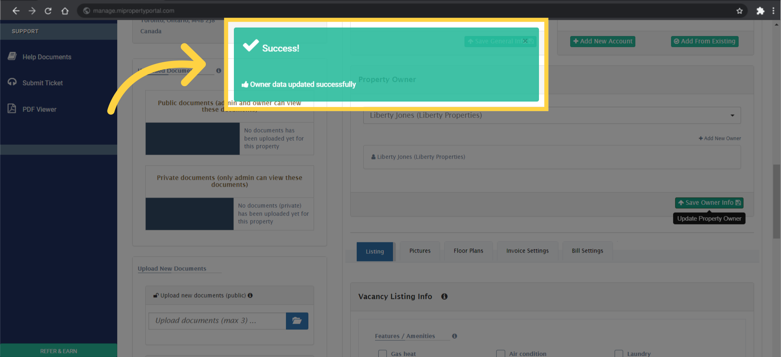Click the 'Upload New Documents' heading
Screen dimensions: 781x357
[172, 269]
